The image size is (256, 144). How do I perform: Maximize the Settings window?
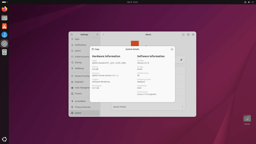pos(188,34)
